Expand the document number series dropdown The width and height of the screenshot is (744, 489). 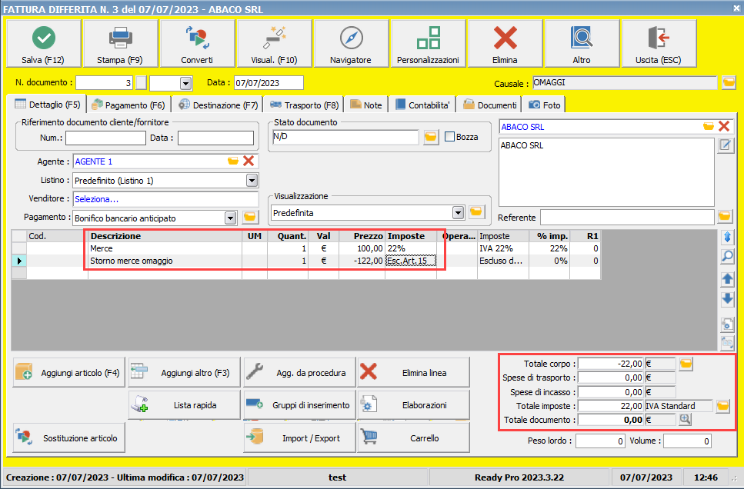(x=186, y=84)
